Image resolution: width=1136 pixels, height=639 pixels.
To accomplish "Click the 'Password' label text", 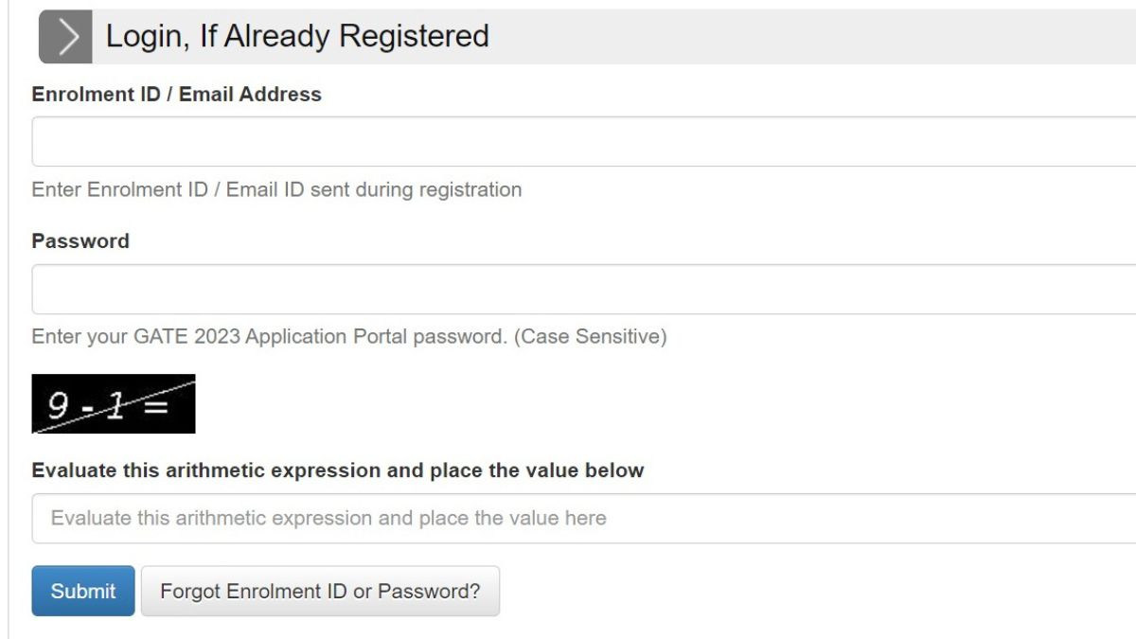I will [80, 240].
